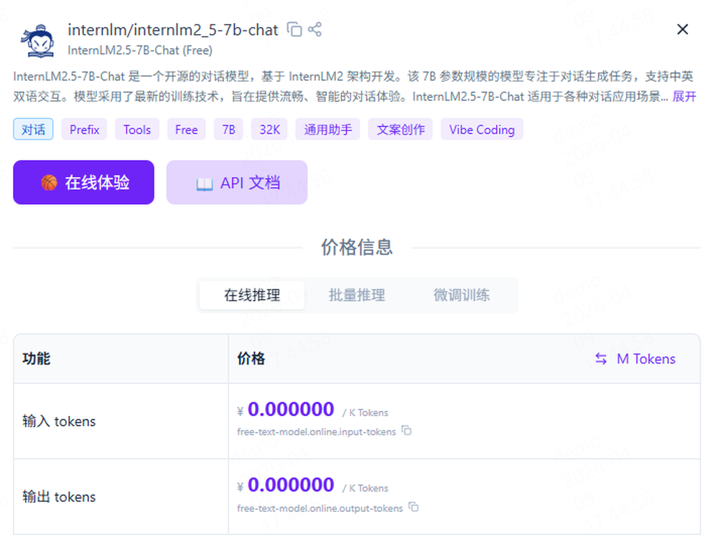Select the 7B tag
The image size is (714, 549).
pyautogui.click(x=228, y=129)
